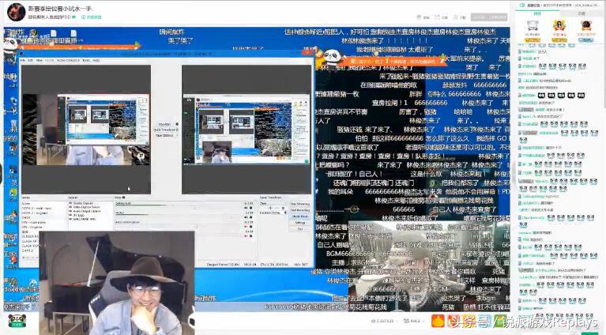The width and height of the screenshot is (606, 335).
Task: Click the Start Recording button
Action: click(x=300, y=210)
